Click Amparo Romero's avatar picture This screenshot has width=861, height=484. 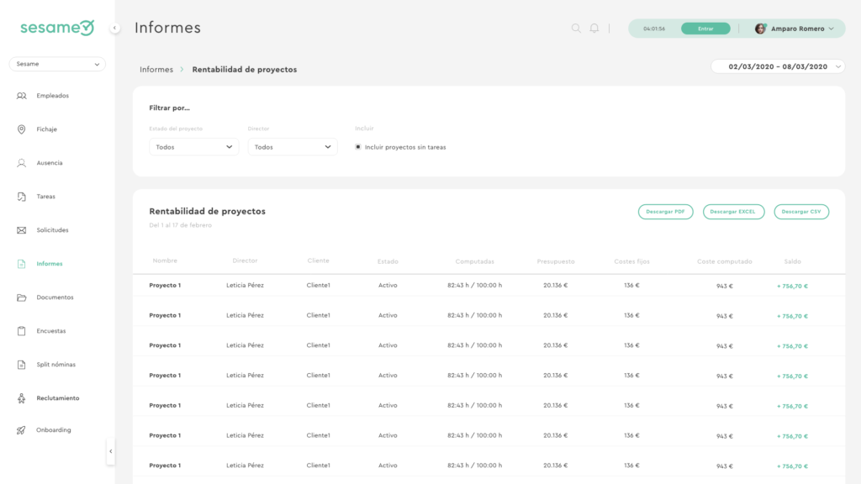click(760, 29)
